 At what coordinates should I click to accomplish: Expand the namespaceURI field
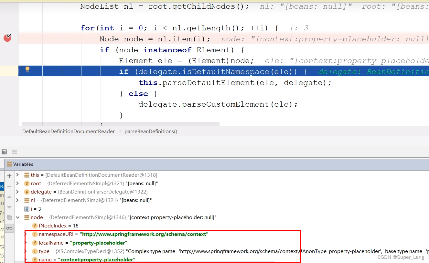[26, 234]
